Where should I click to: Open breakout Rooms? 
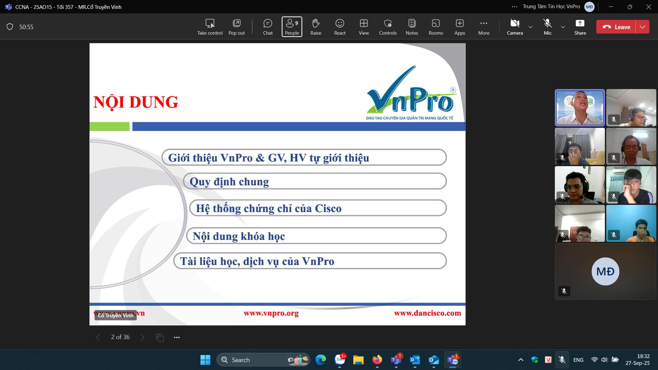point(436,27)
